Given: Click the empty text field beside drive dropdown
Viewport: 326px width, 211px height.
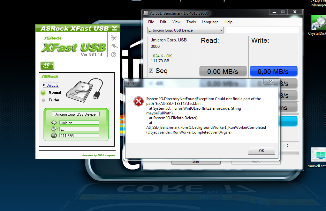Looking at the screenshot, I should (262, 30).
